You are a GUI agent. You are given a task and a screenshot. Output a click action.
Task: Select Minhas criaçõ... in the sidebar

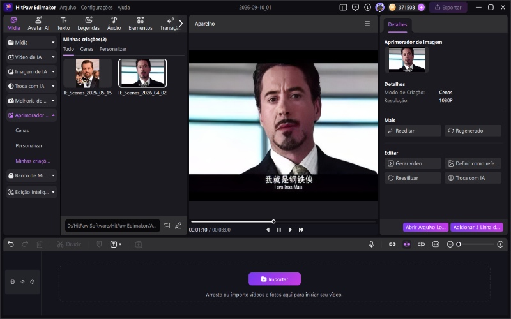click(33, 161)
